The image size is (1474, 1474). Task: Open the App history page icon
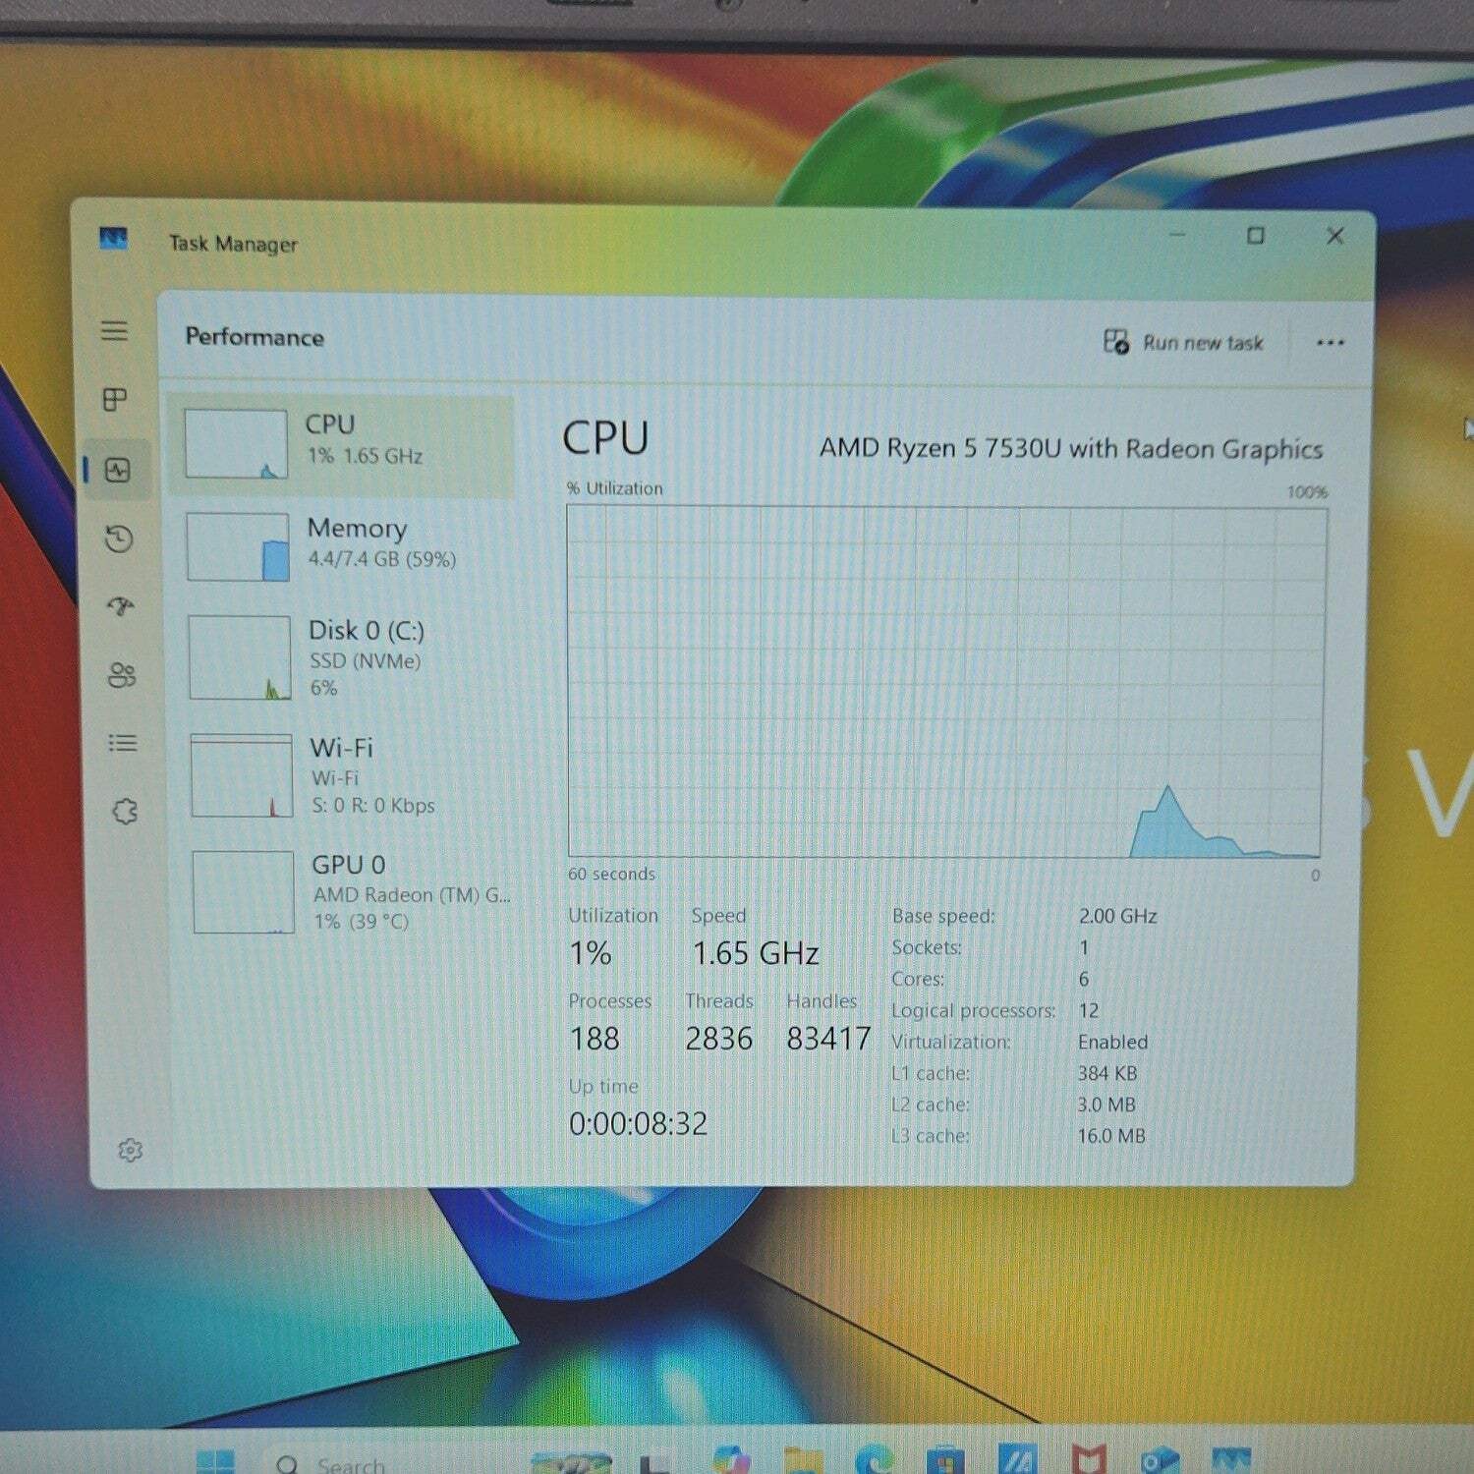point(119,539)
